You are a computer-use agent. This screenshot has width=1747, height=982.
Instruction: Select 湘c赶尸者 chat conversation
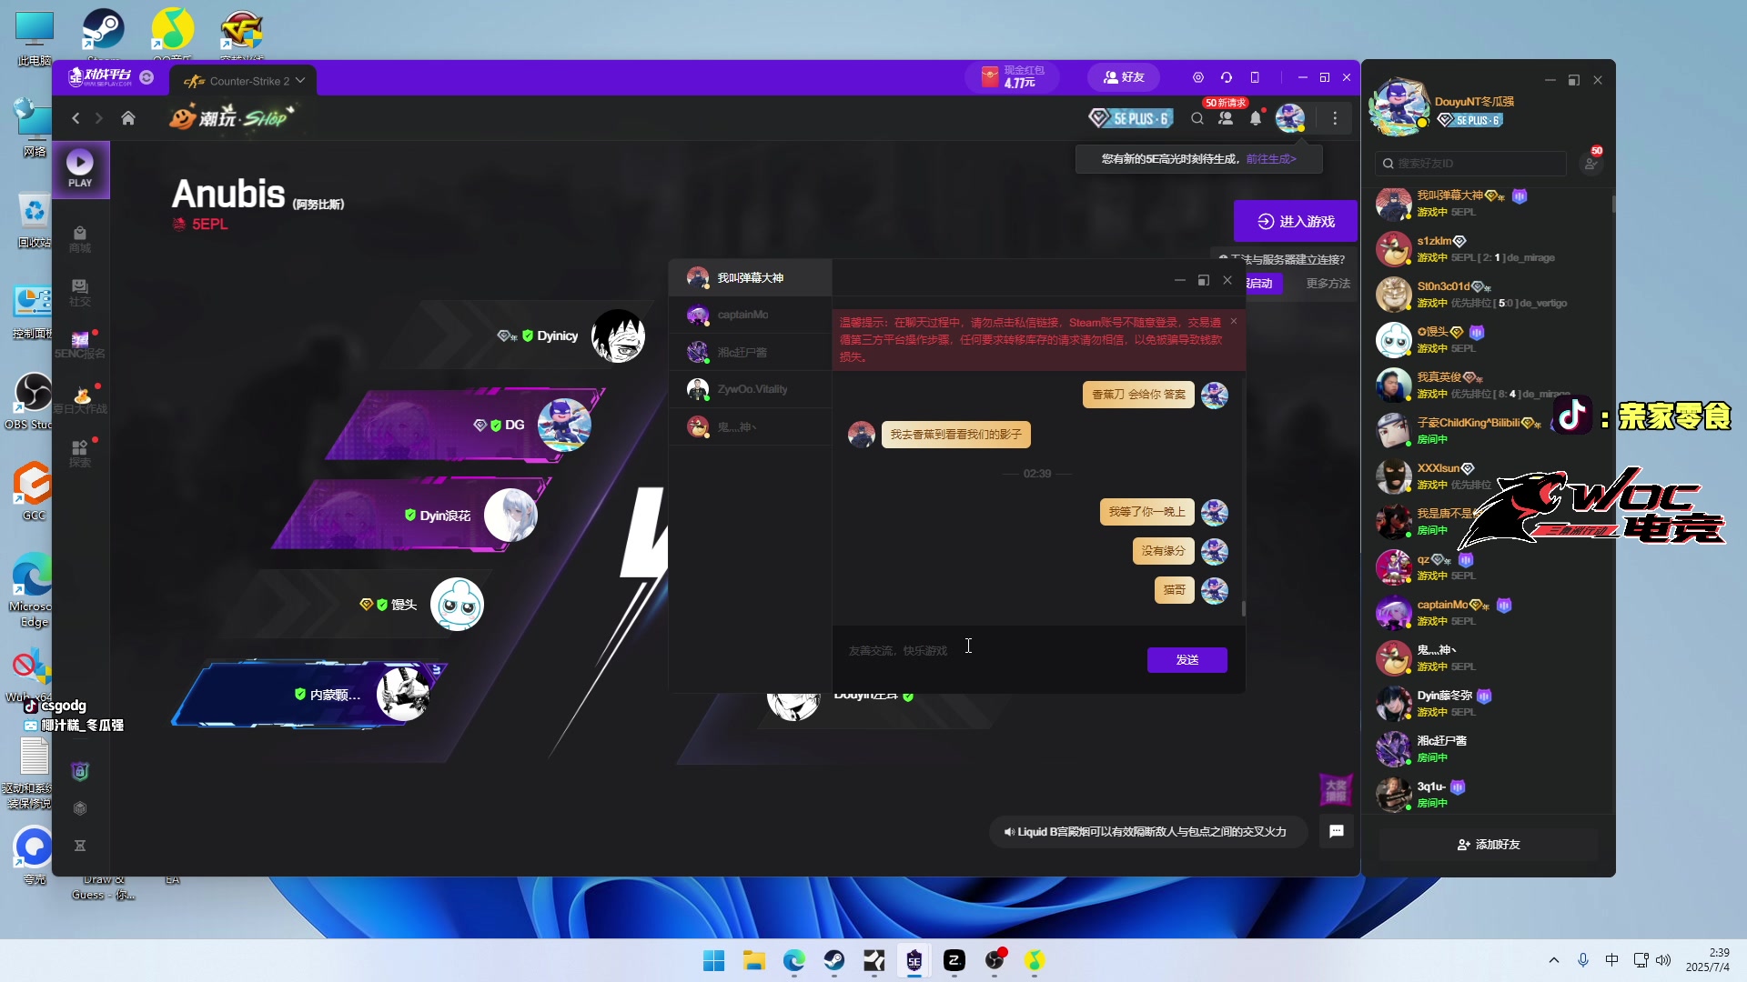coord(750,352)
